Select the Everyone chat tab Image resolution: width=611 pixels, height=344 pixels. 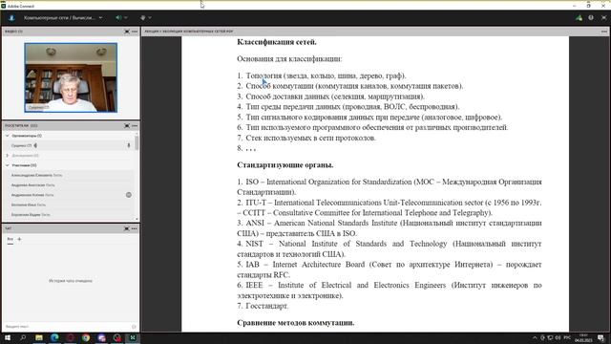pyautogui.click(x=11, y=239)
